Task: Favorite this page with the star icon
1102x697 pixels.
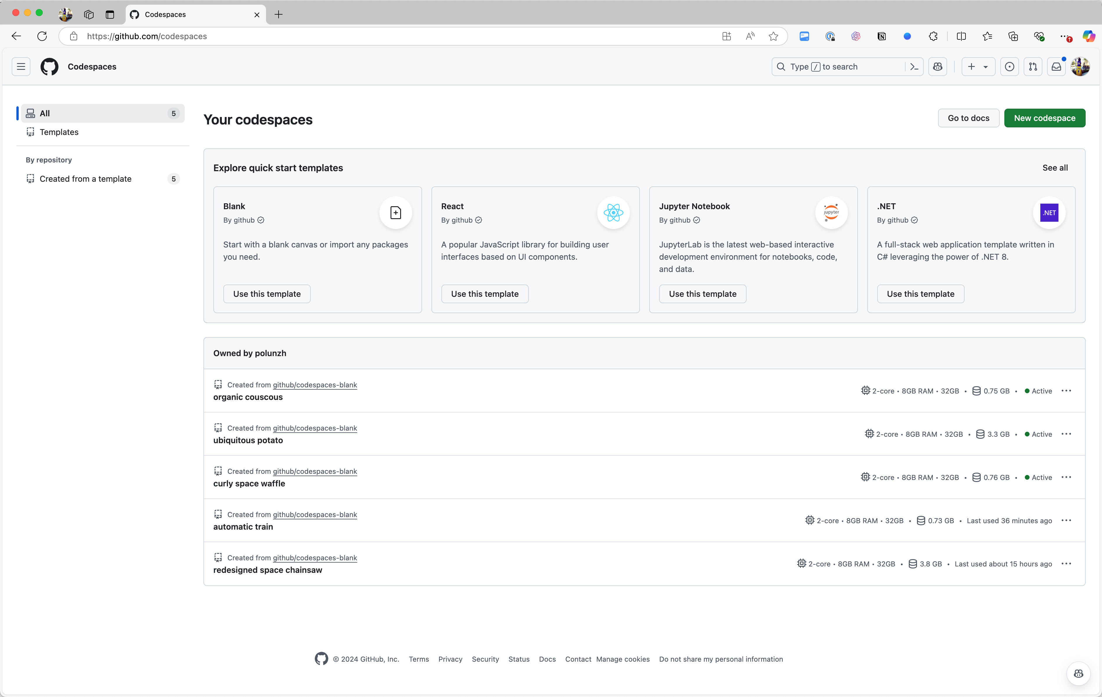Action: click(x=773, y=37)
